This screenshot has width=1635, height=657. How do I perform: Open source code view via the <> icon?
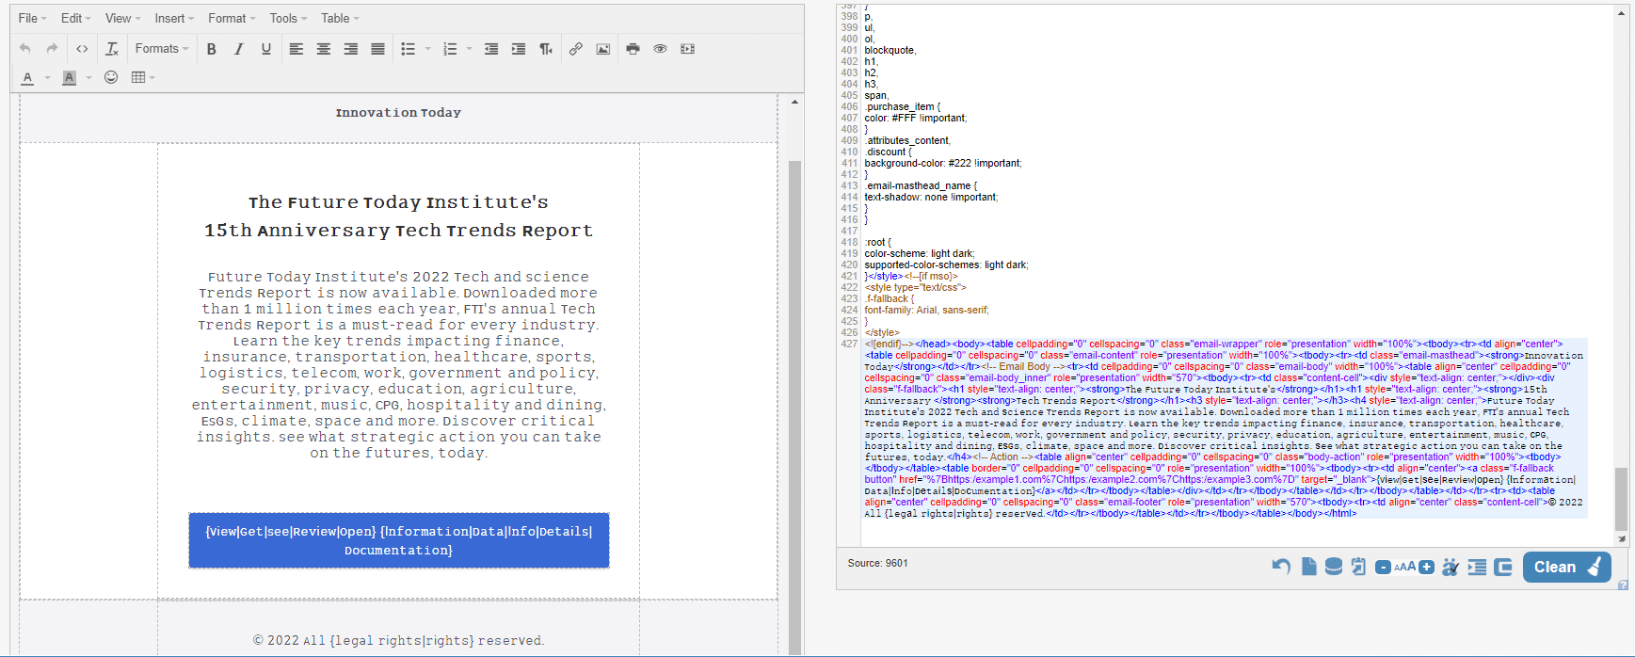point(83,49)
